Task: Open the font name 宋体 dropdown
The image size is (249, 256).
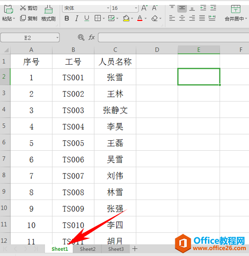Action: pyautogui.click(x=108, y=8)
